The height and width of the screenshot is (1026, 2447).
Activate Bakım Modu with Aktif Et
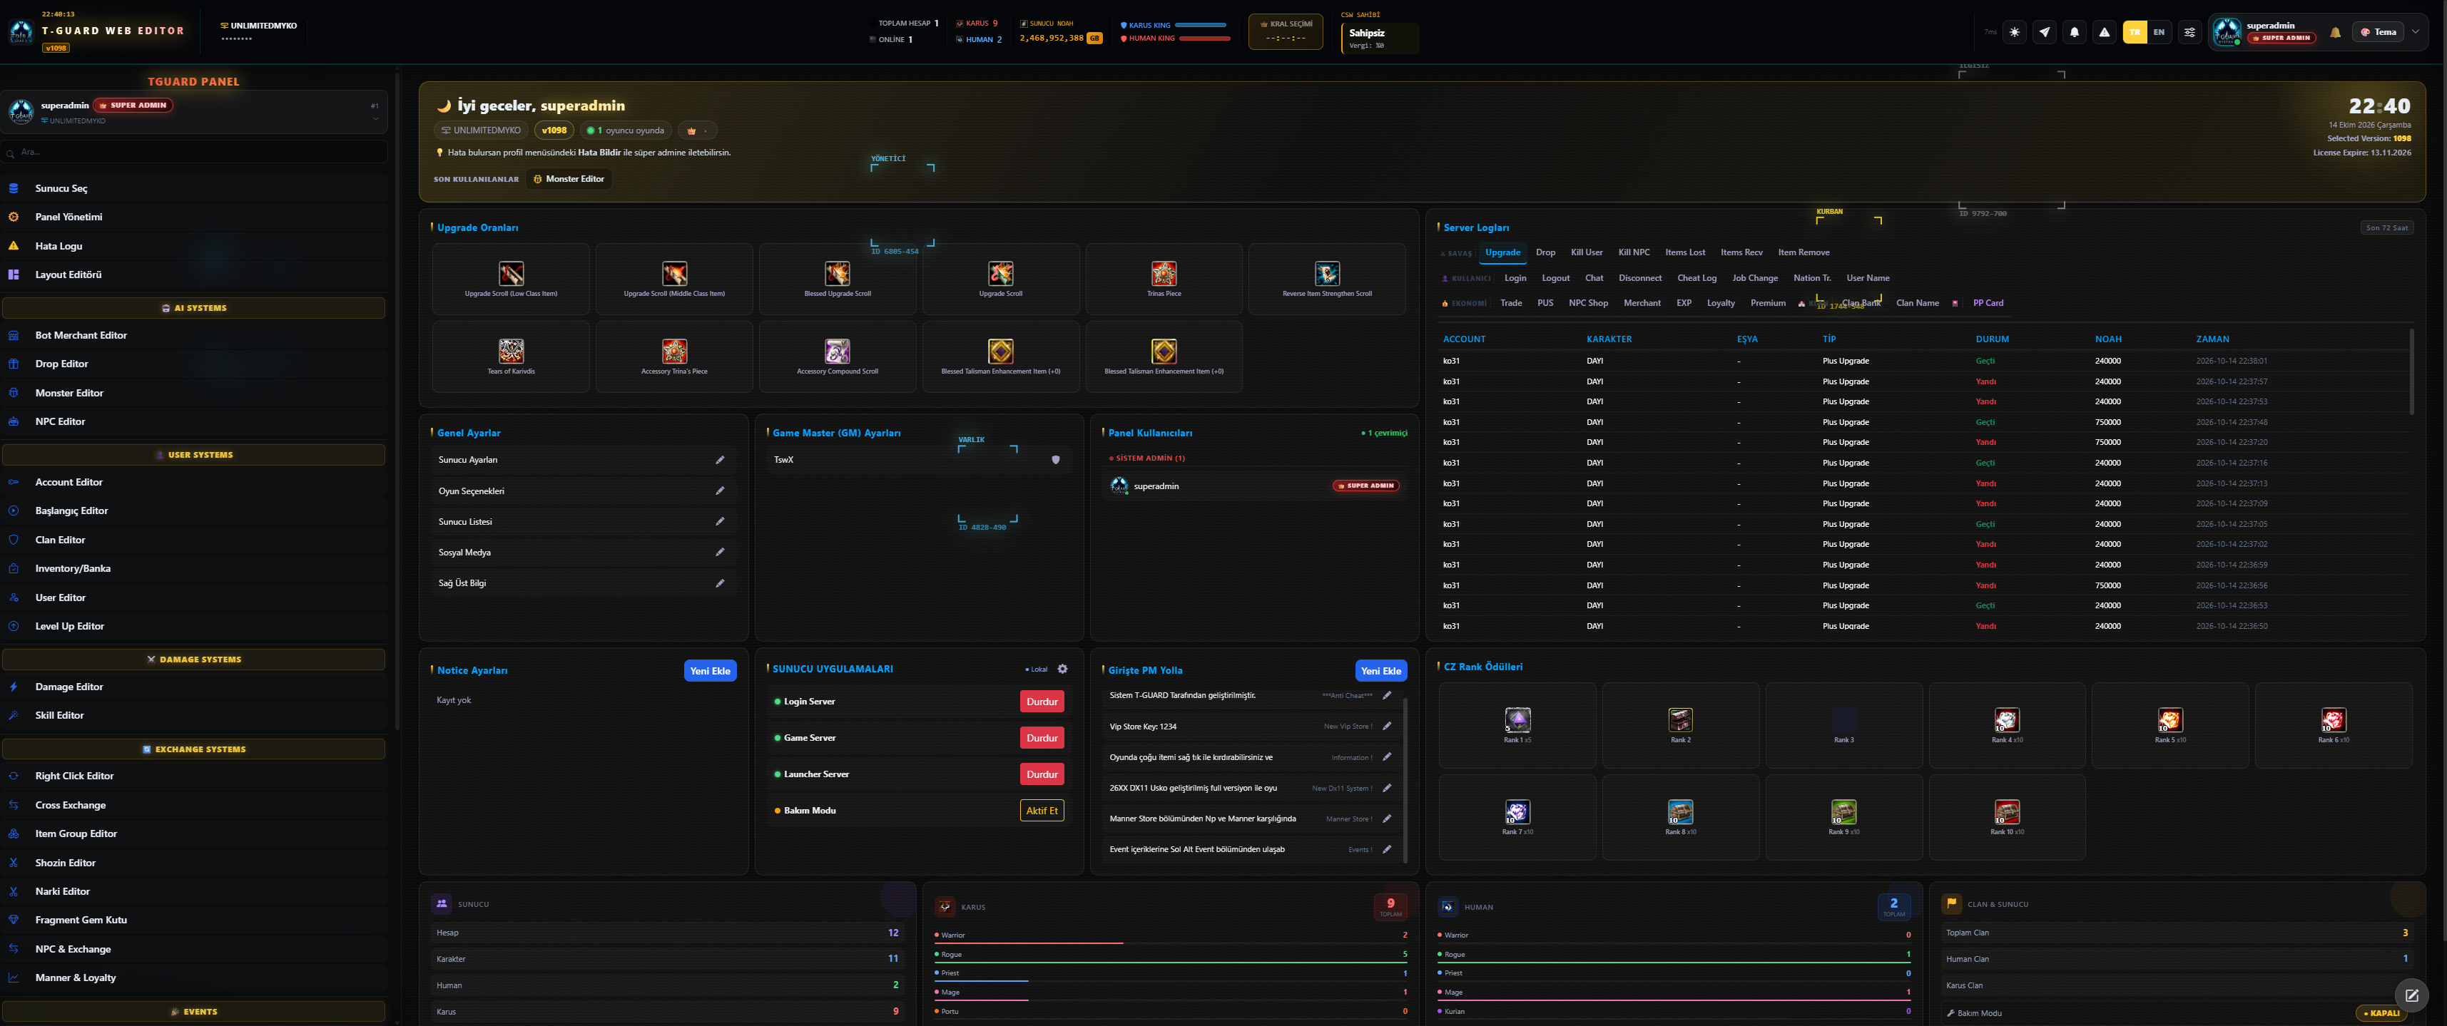pos(1042,811)
